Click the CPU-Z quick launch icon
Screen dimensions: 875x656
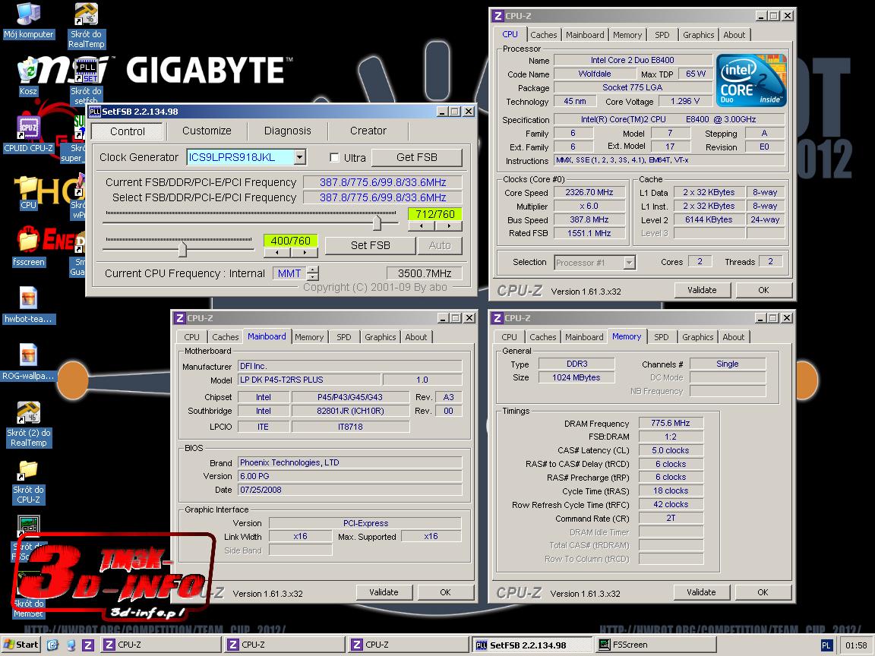[x=87, y=645]
